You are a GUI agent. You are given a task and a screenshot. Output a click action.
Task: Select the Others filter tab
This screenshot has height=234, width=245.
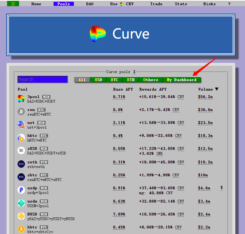click(151, 80)
